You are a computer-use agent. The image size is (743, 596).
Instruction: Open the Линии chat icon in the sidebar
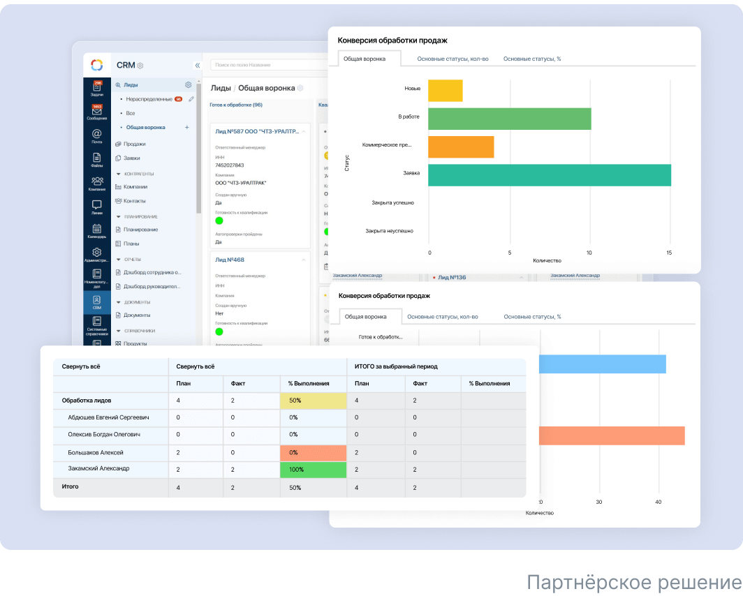pos(96,206)
